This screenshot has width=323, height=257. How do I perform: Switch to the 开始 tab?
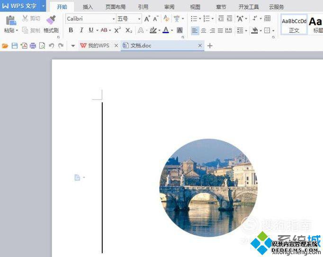62,7
